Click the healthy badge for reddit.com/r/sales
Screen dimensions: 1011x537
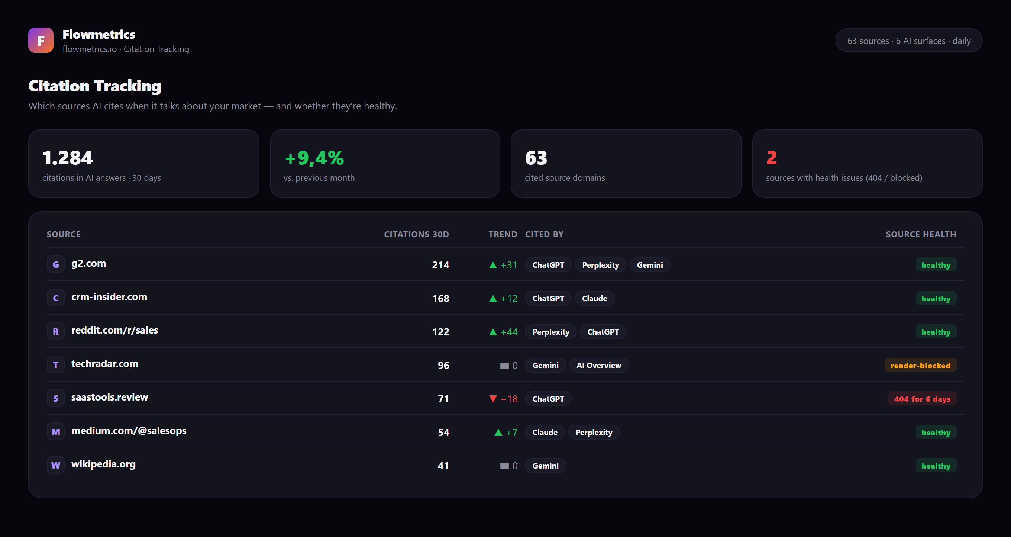tap(936, 332)
